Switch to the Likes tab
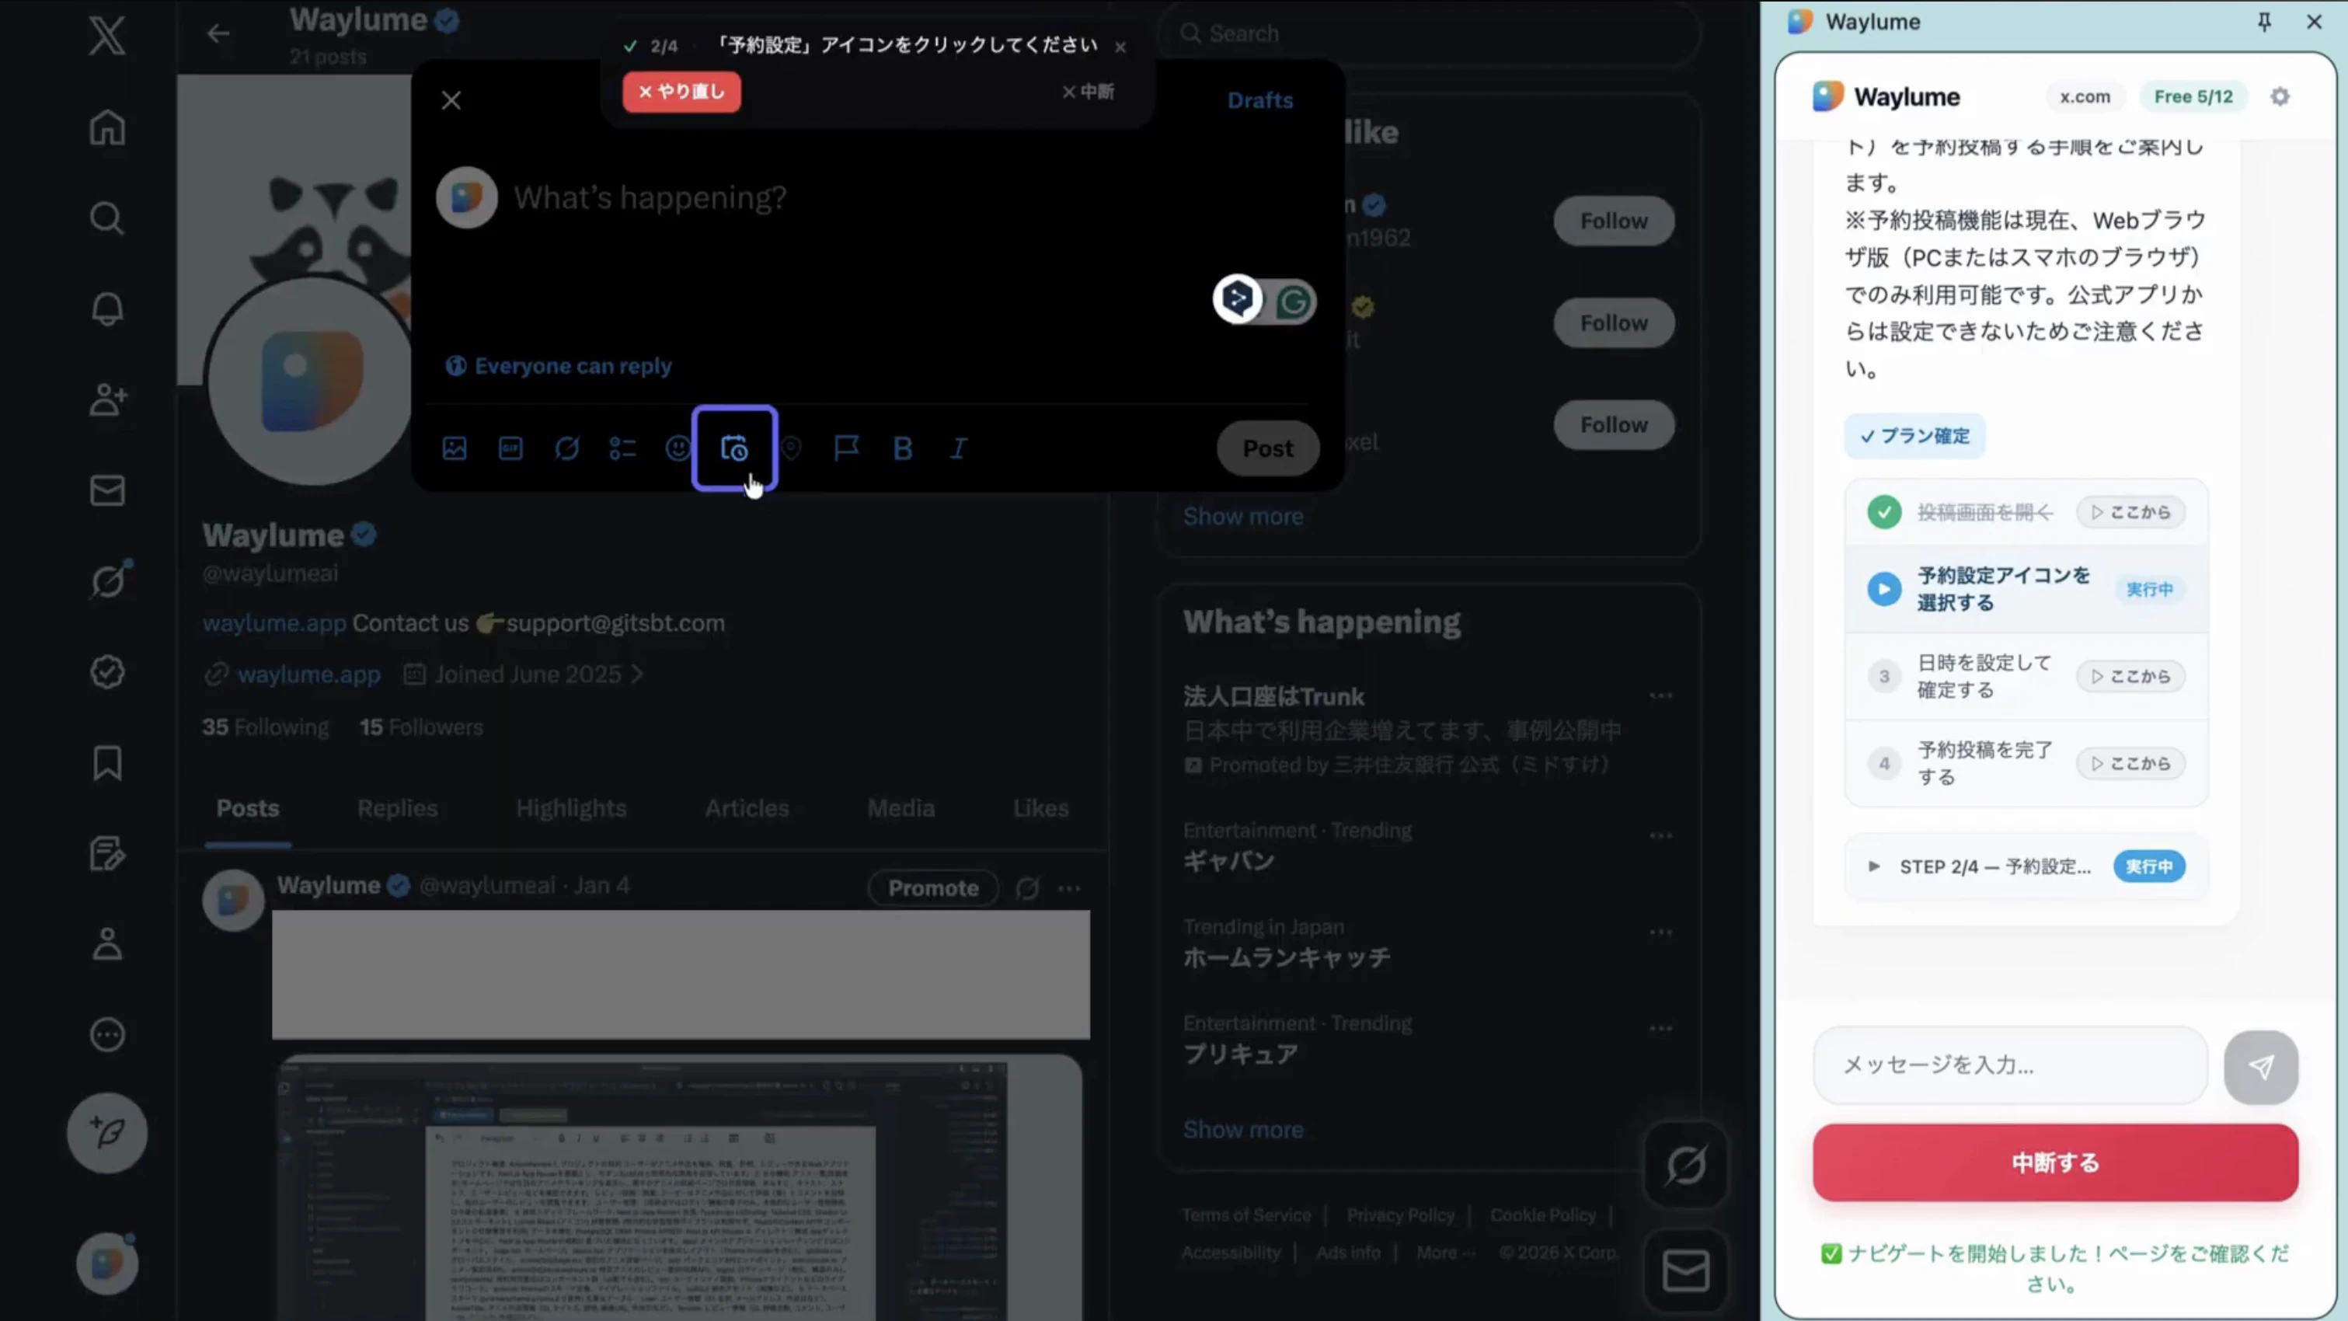This screenshot has width=2348, height=1321. (1041, 809)
